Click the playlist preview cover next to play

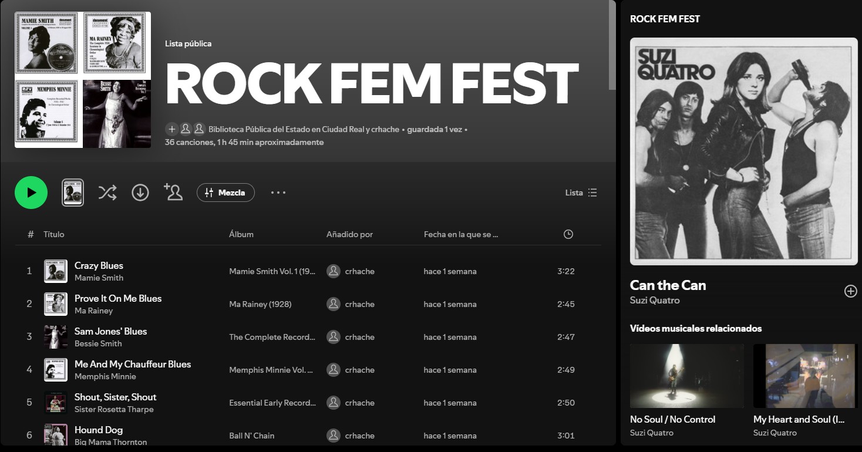73,193
